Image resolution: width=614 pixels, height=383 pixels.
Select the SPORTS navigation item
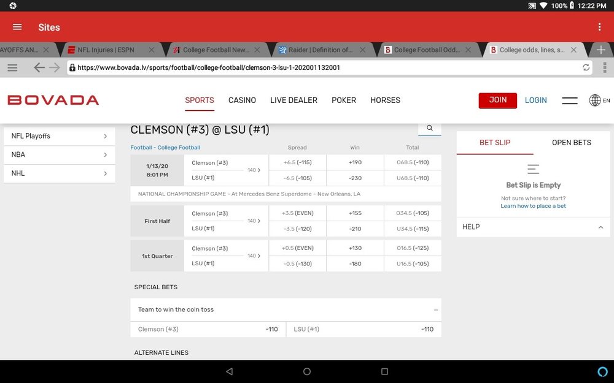[x=200, y=100]
